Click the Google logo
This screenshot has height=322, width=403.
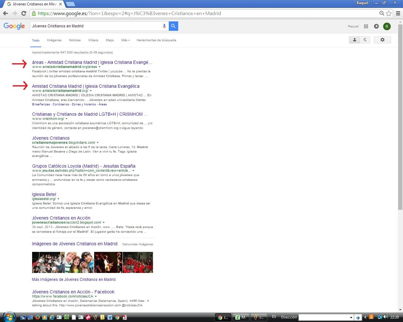click(x=14, y=26)
